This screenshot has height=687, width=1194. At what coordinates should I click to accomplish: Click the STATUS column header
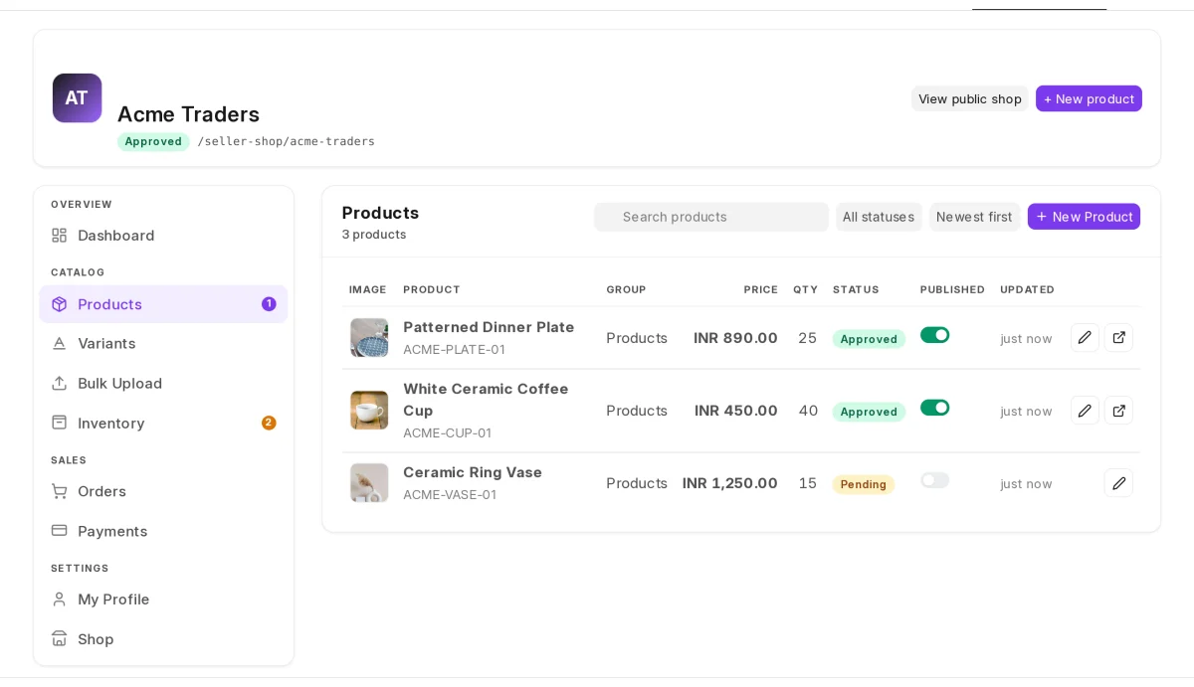pyautogui.click(x=856, y=289)
